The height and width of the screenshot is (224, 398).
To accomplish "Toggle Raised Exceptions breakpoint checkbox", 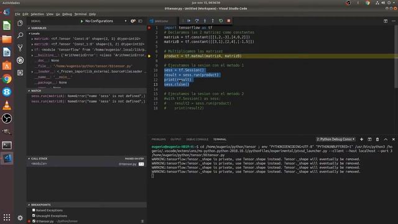I will 34,210.
